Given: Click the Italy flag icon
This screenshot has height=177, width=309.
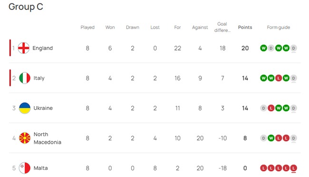Looking at the screenshot, I should 25,78.
